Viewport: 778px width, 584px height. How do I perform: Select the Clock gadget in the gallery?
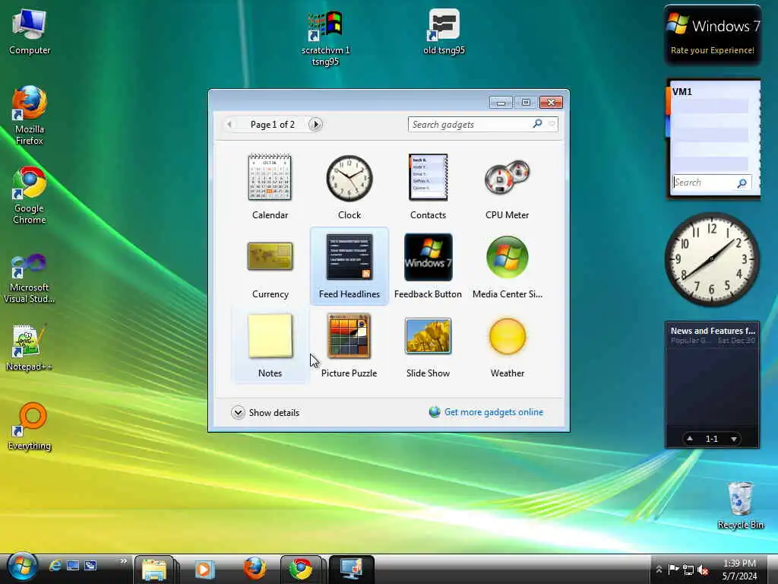click(349, 178)
